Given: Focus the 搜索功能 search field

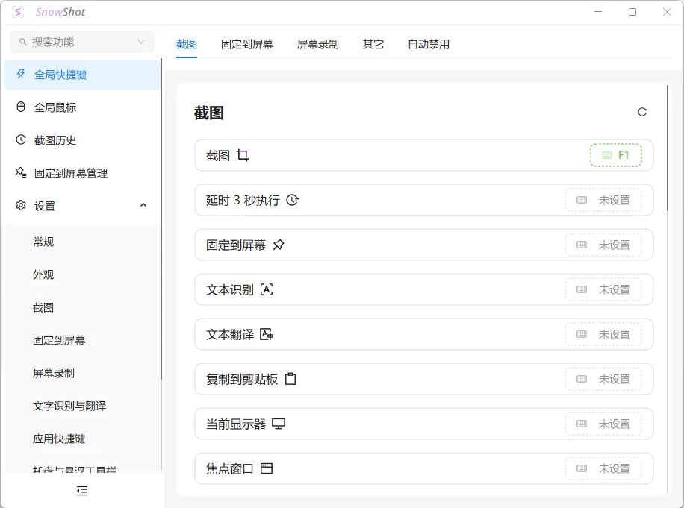Looking at the screenshot, I should coord(82,42).
